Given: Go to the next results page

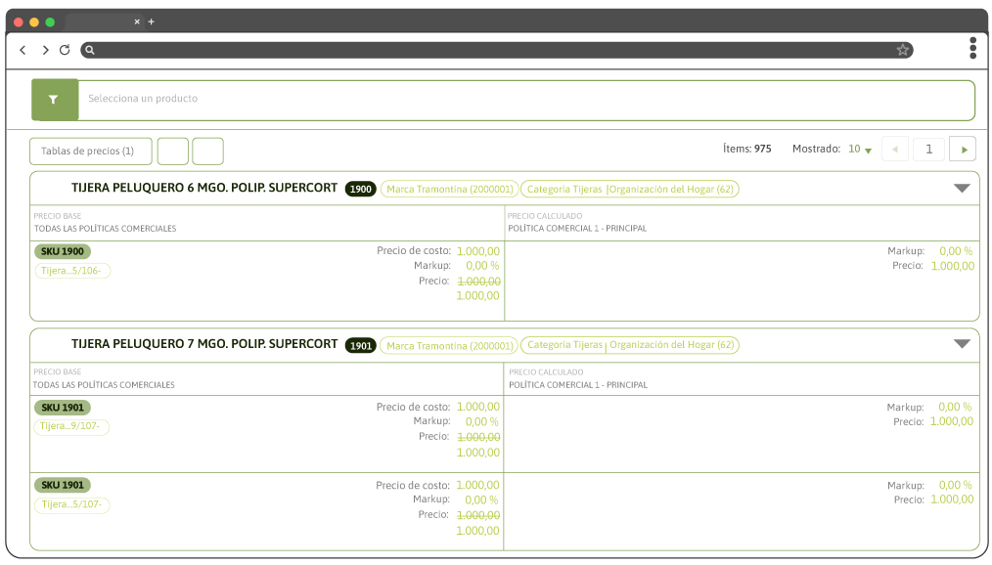Looking at the screenshot, I should click(x=963, y=150).
